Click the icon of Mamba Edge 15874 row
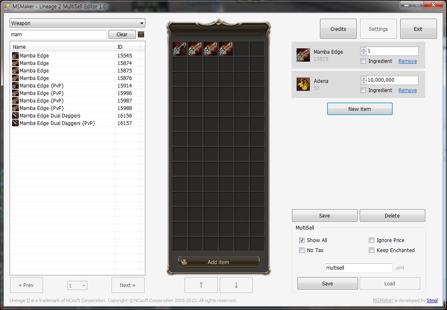 point(15,63)
